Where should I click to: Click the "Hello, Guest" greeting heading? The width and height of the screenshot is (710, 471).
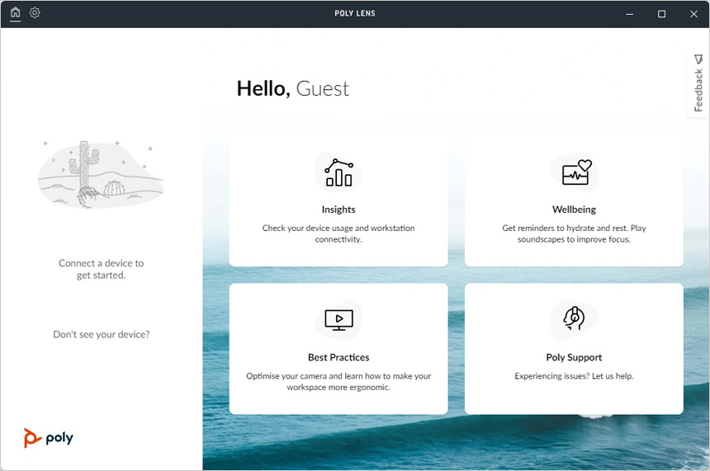click(292, 89)
